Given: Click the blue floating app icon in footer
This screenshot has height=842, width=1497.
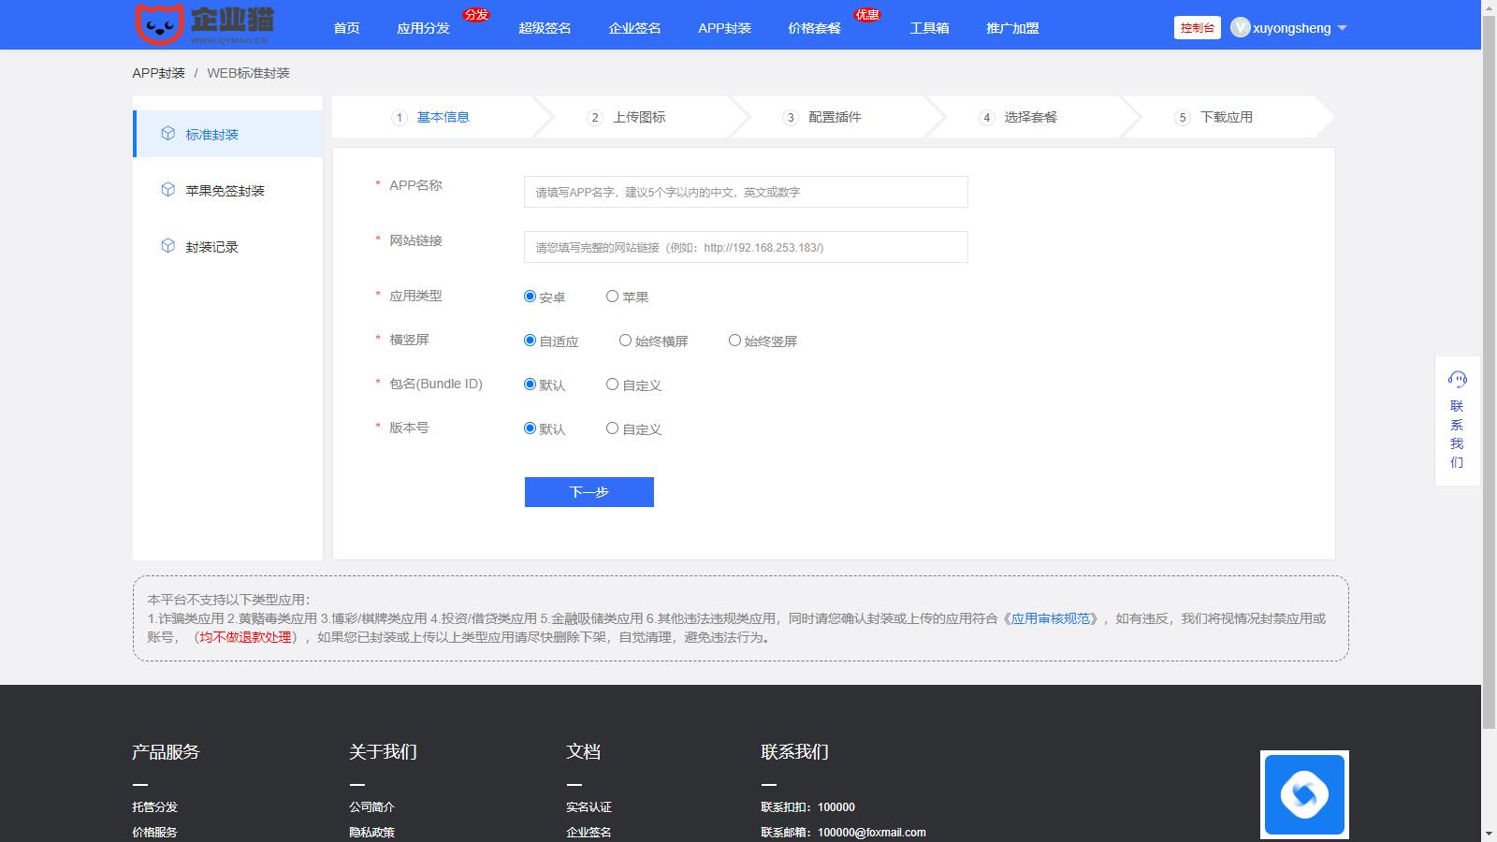Looking at the screenshot, I should 1303,794.
